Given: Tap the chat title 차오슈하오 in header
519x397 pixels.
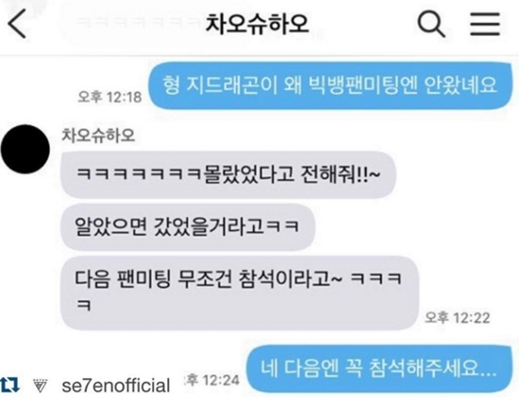Looking at the screenshot, I should (x=258, y=24).
